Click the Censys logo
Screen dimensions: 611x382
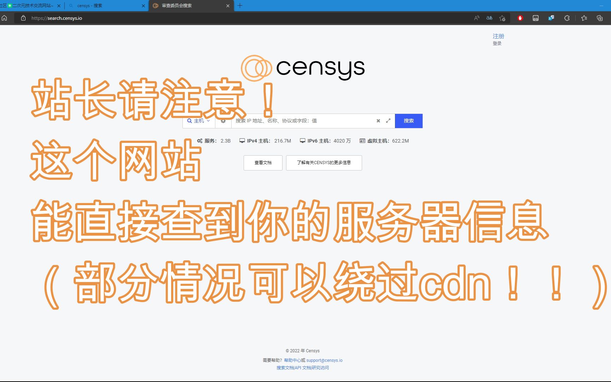tap(303, 68)
